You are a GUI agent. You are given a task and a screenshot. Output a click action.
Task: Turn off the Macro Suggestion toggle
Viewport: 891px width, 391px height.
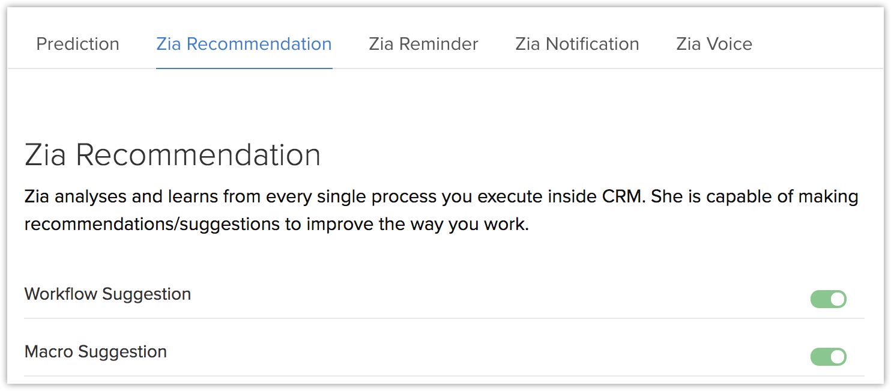coord(828,357)
